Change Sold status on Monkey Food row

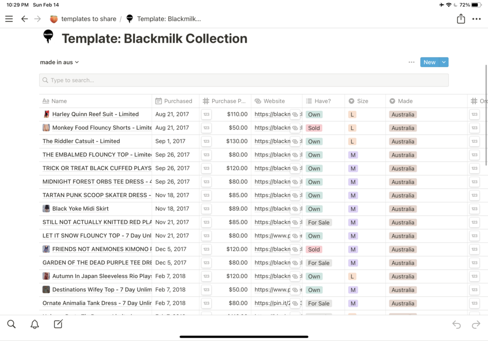(314, 128)
